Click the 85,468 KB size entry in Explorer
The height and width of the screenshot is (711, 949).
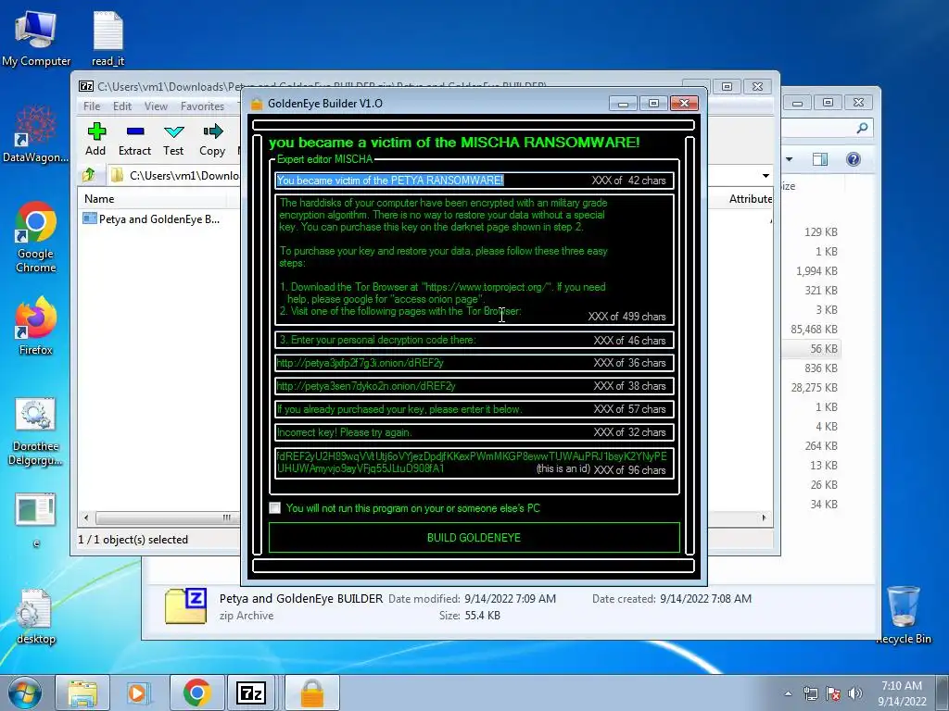click(x=814, y=329)
